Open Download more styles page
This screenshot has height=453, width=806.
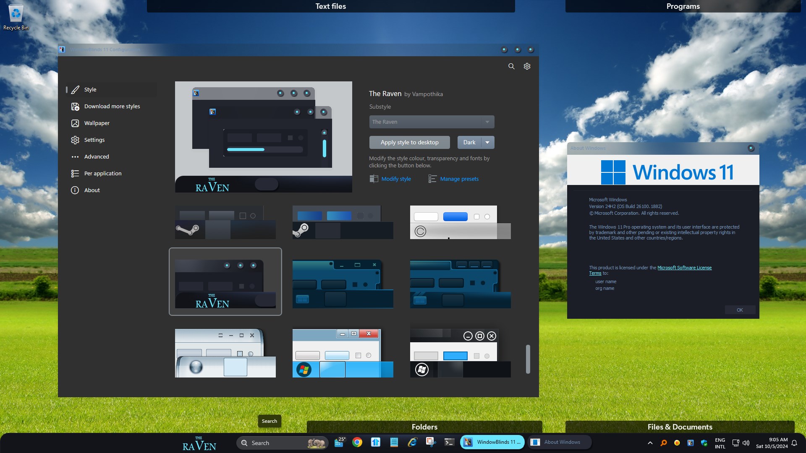tap(111, 106)
